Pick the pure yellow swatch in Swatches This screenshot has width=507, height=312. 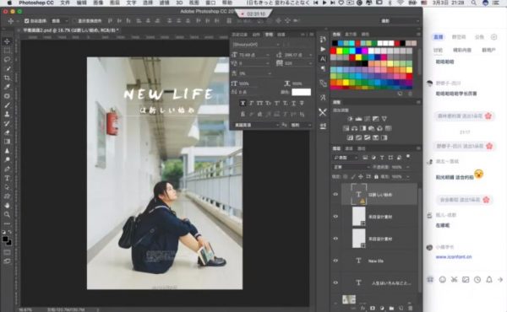coord(340,51)
